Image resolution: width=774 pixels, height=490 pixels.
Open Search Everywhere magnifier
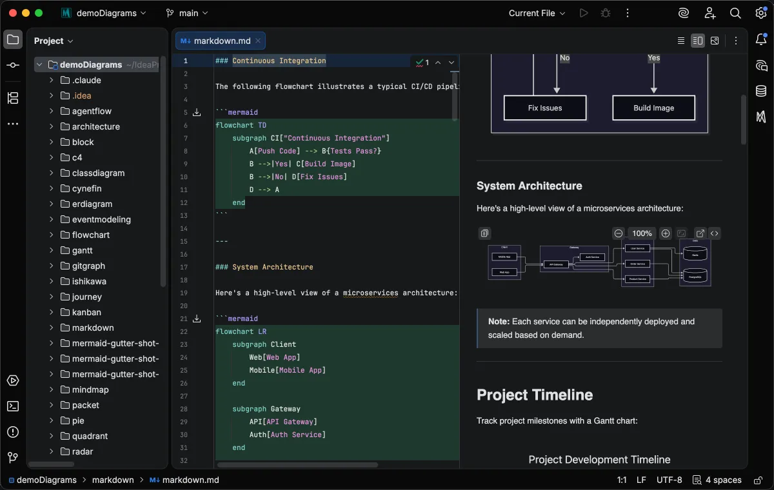(735, 13)
